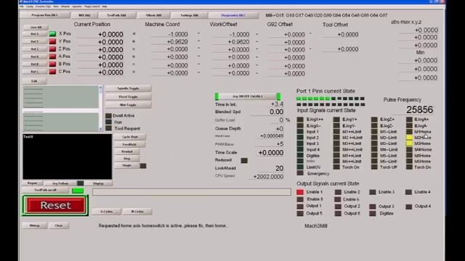Clear the status message with Clear
This screenshot has height=261, width=465.
pos(59,225)
